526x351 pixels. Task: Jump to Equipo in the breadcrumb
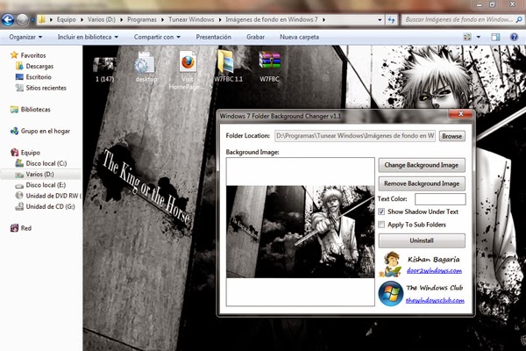coord(66,20)
